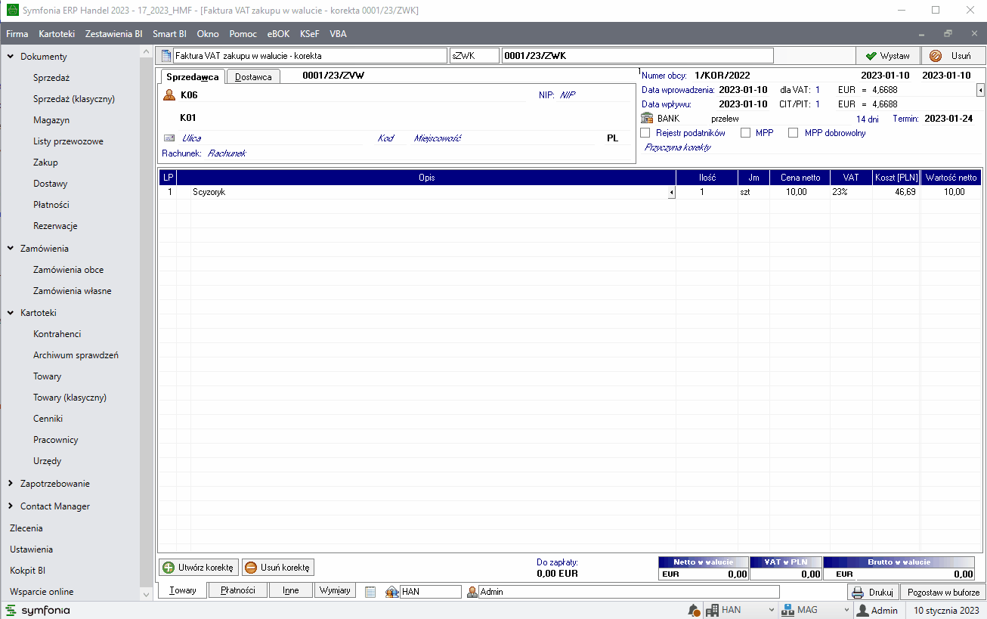The width and height of the screenshot is (987, 619).
Task: Click the small arrow next to the Scyzoryk description
Action: pyautogui.click(x=671, y=193)
